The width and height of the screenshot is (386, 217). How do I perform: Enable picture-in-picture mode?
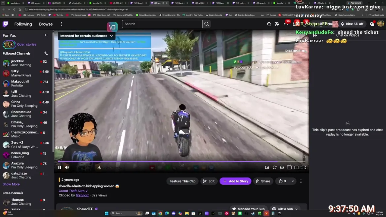pyautogui.click(x=267, y=168)
